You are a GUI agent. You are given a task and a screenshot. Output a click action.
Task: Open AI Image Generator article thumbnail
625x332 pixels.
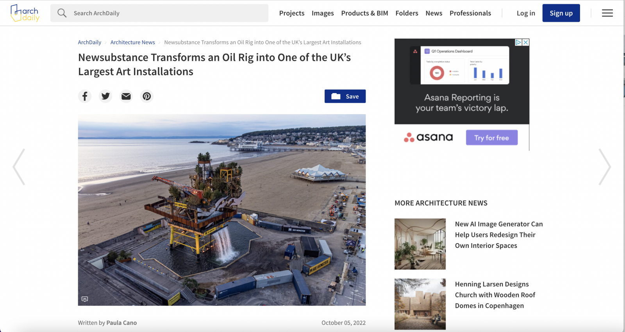420,244
